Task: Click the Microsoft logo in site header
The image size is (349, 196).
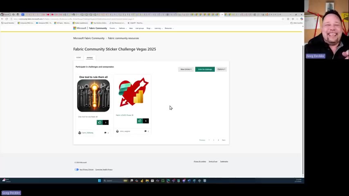Action: coord(80,28)
